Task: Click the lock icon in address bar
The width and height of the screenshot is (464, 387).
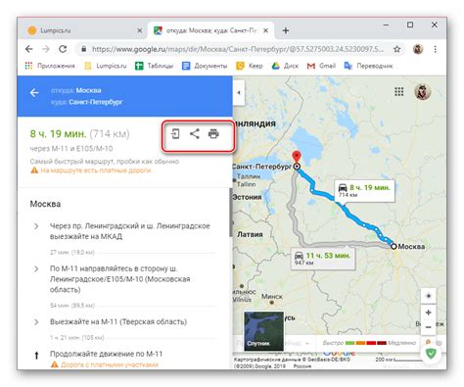Action: [84, 49]
